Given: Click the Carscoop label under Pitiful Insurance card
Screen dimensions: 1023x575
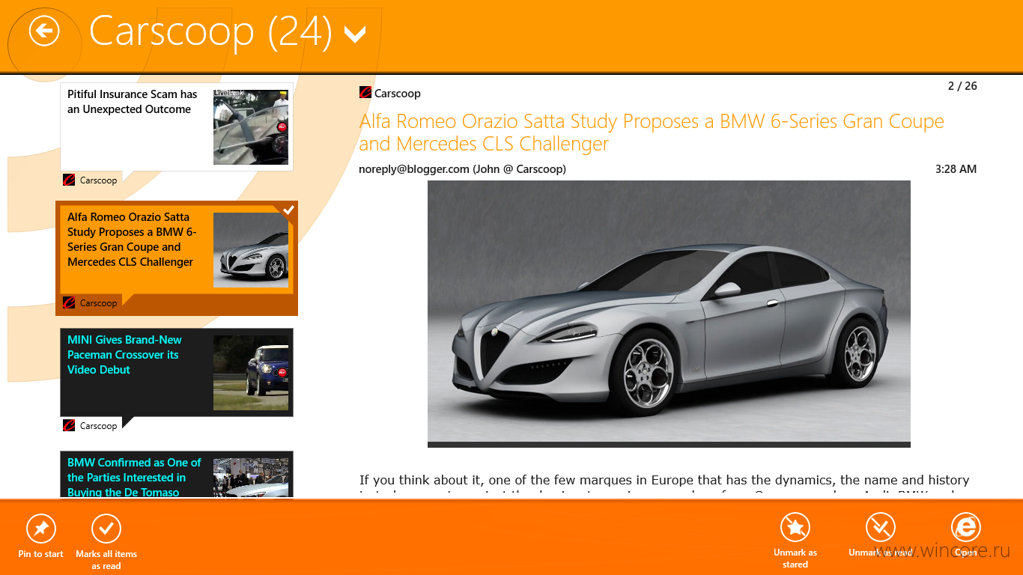Looking at the screenshot, I should [98, 180].
